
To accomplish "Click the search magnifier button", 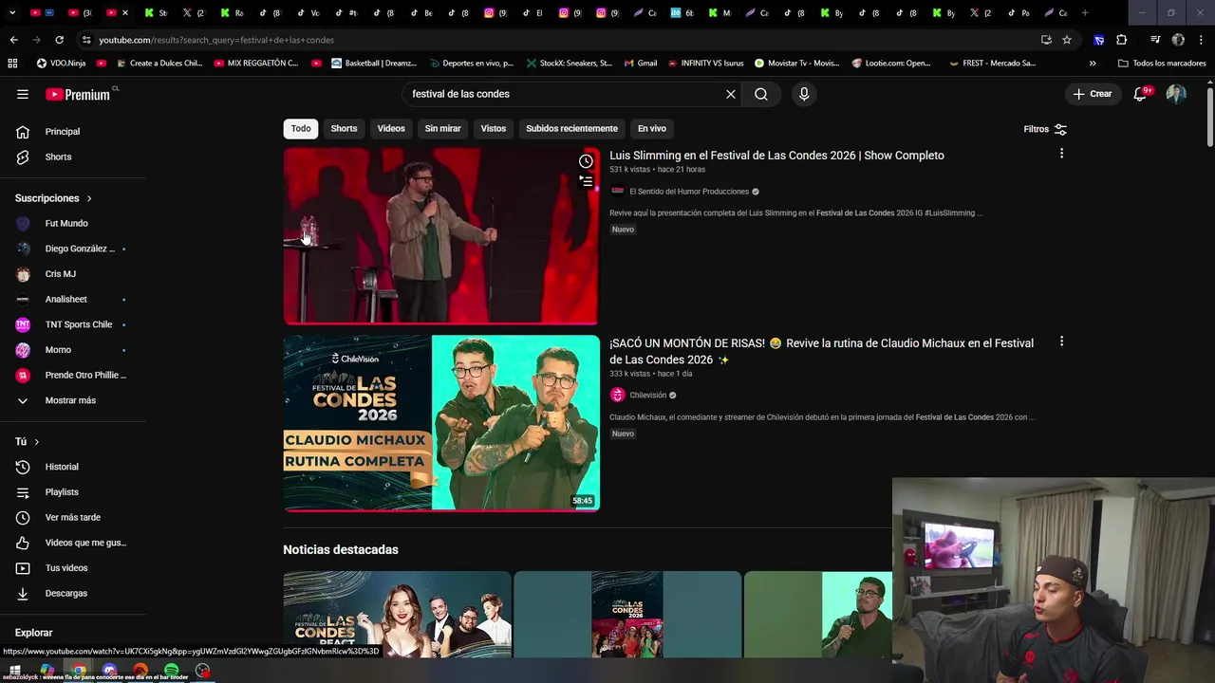I will tap(761, 94).
